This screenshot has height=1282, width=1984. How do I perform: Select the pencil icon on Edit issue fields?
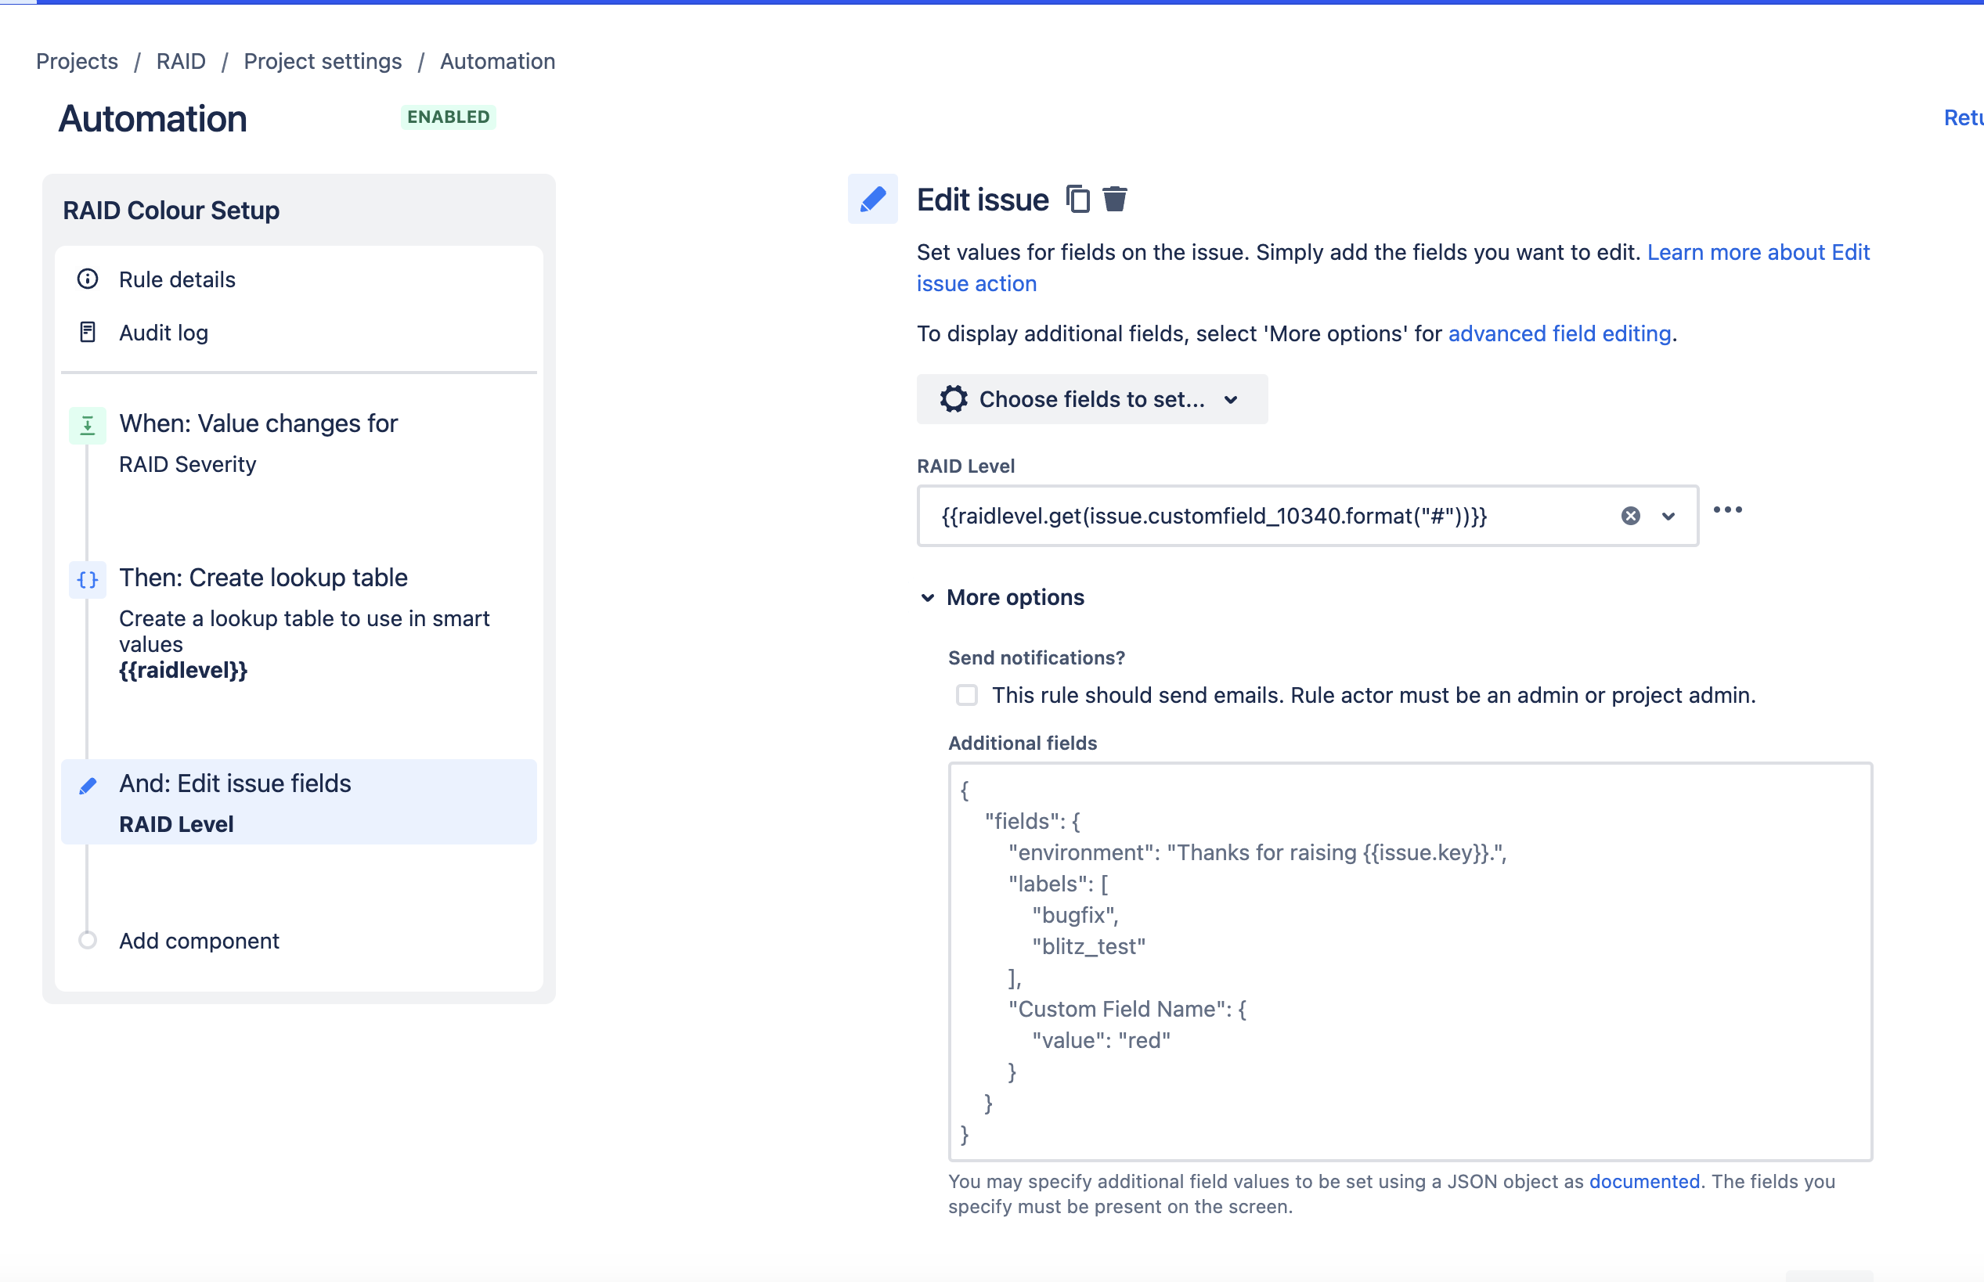tap(88, 785)
